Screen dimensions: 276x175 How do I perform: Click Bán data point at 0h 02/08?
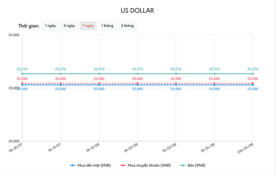click(x=138, y=74)
